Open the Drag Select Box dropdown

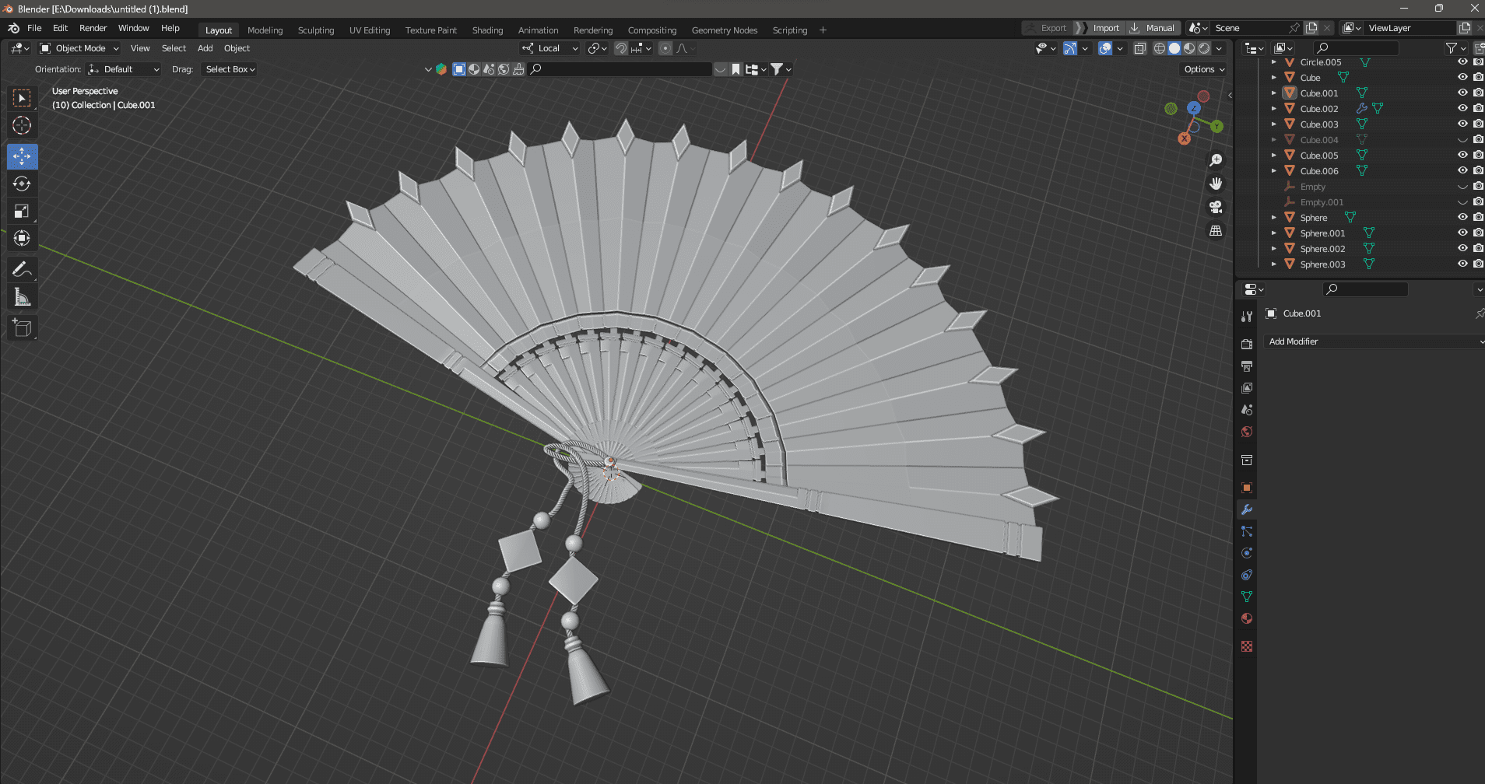click(x=230, y=69)
